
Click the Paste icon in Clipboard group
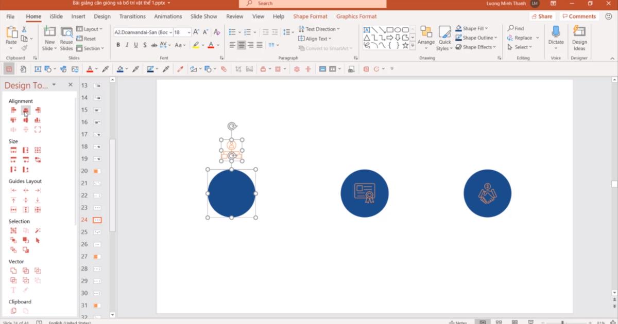pos(11,34)
